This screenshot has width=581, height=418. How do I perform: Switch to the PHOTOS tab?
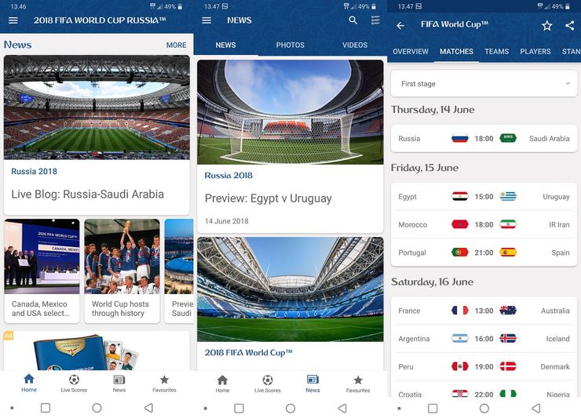click(290, 45)
